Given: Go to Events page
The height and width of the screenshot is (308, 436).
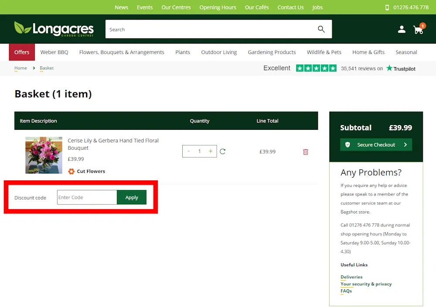Looking at the screenshot, I should (145, 7).
